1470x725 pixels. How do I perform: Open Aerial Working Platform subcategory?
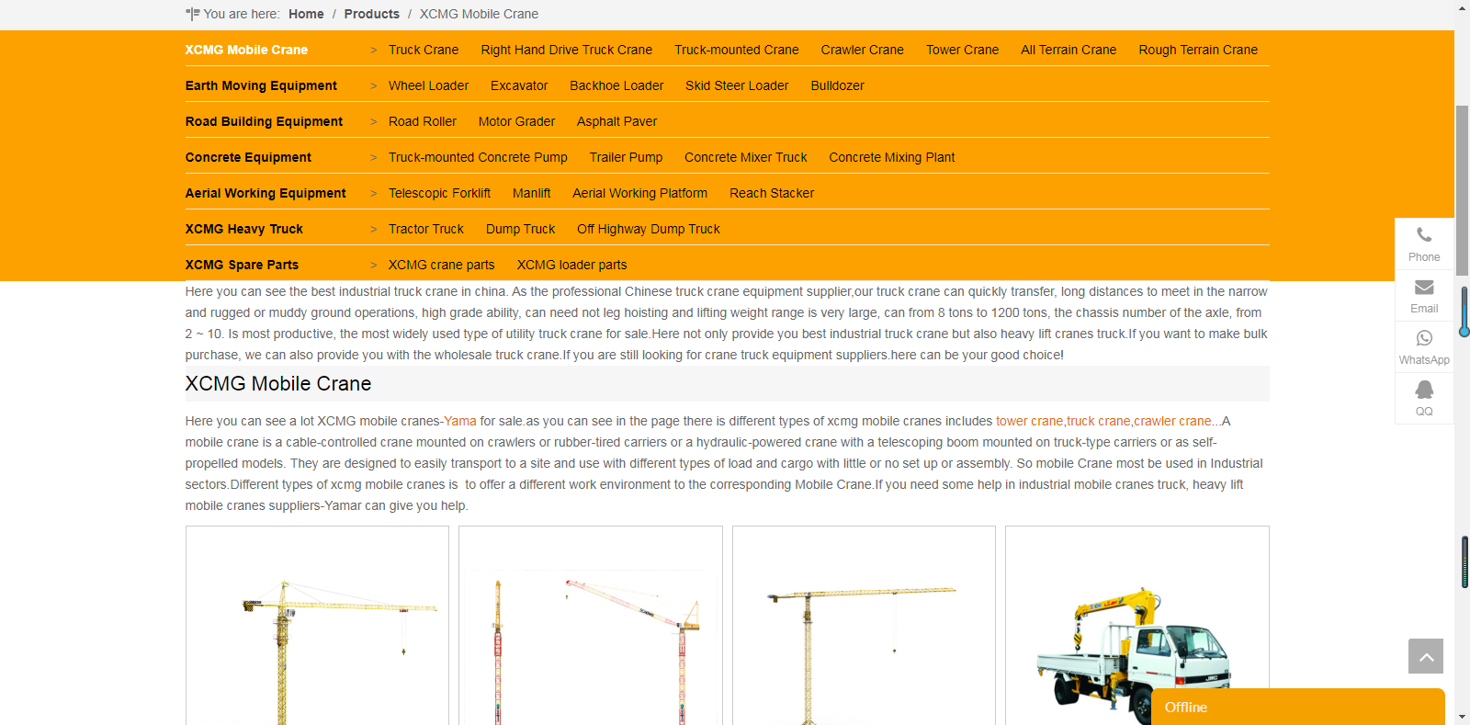point(640,193)
